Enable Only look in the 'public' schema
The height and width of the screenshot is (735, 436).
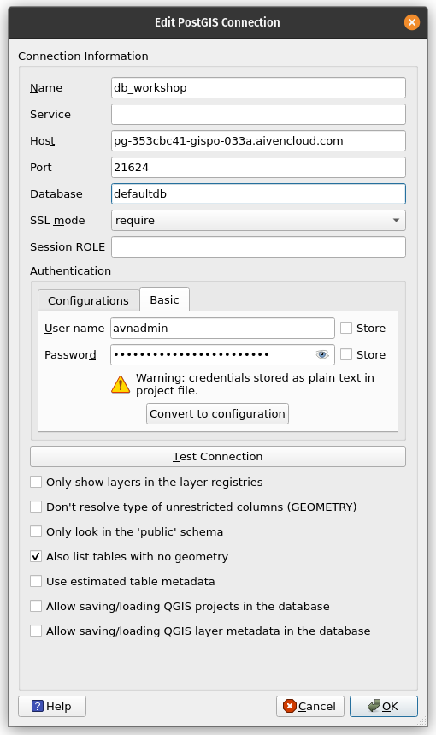point(36,531)
